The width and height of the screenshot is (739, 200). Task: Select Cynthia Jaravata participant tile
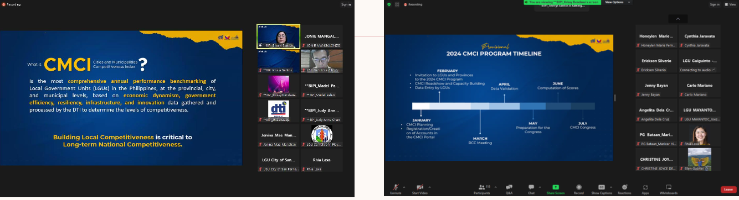pos(699,36)
